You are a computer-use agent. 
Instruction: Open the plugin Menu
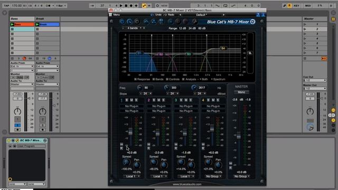(x=116, y=15)
